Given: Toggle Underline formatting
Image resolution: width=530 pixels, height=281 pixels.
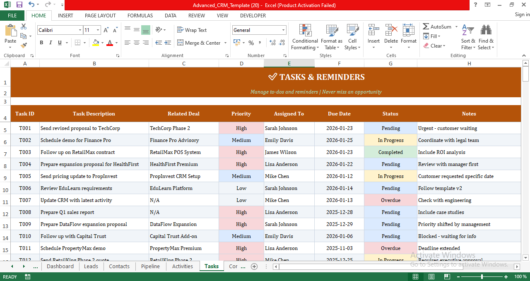Looking at the screenshot, I should pos(60,43).
